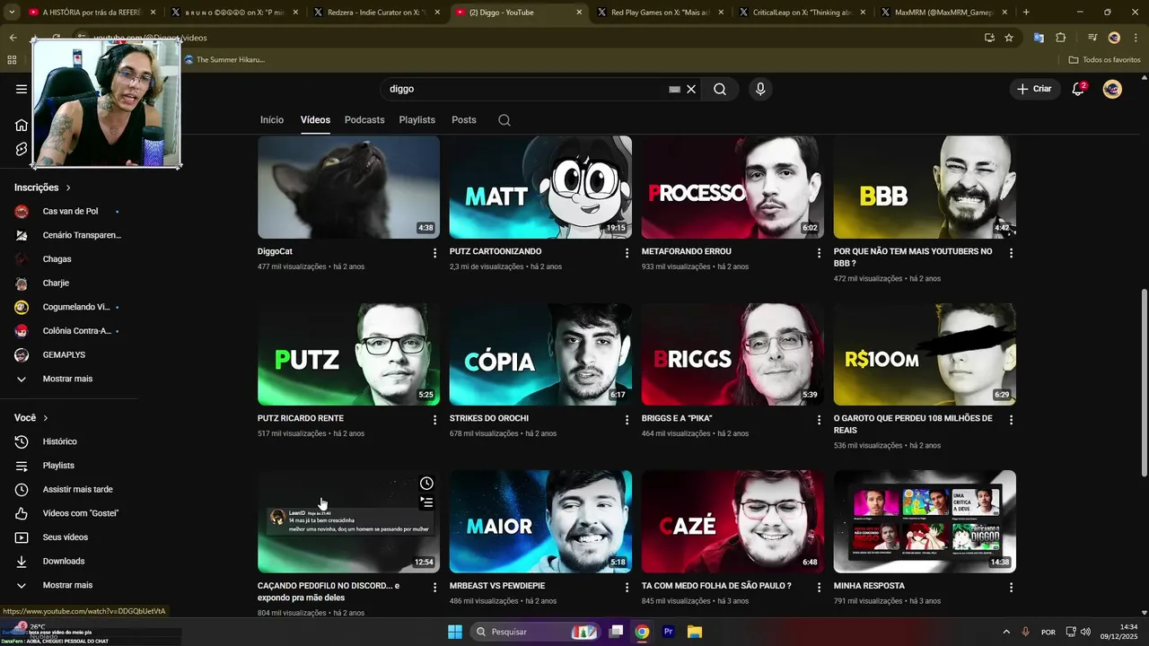
Task: Open the account avatar menu
Action: pyautogui.click(x=1112, y=89)
